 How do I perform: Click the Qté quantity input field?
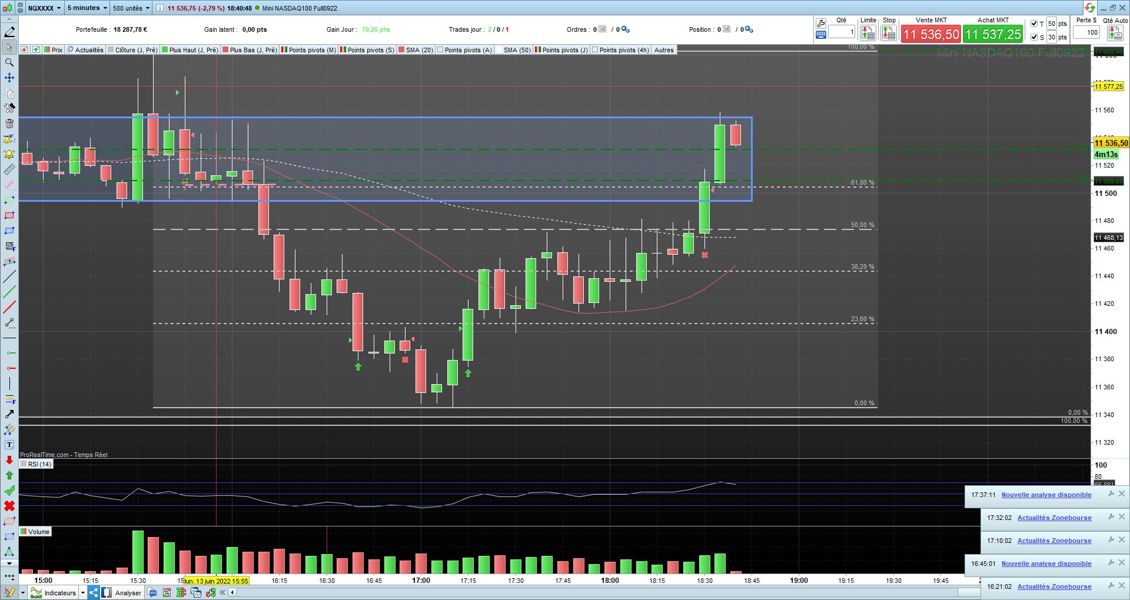pyautogui.click(x=841, y=32)
